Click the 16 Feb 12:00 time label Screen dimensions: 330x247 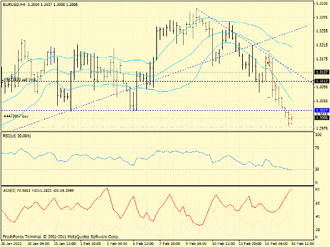click(303, 244)
